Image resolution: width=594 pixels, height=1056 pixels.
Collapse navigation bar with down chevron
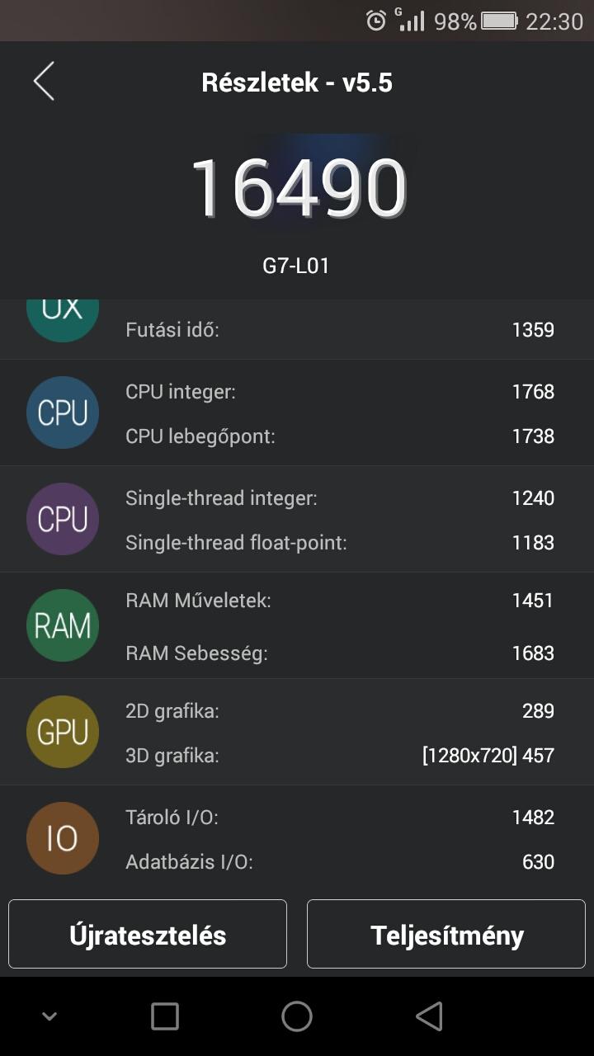[x=49, y=1016]
